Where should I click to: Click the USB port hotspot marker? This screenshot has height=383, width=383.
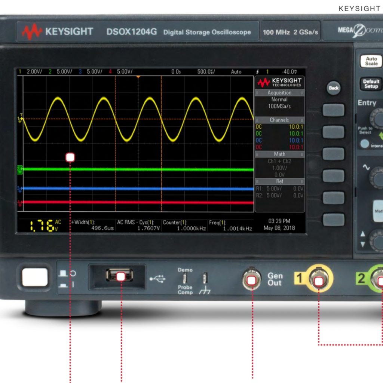click(x=121, y=277)
